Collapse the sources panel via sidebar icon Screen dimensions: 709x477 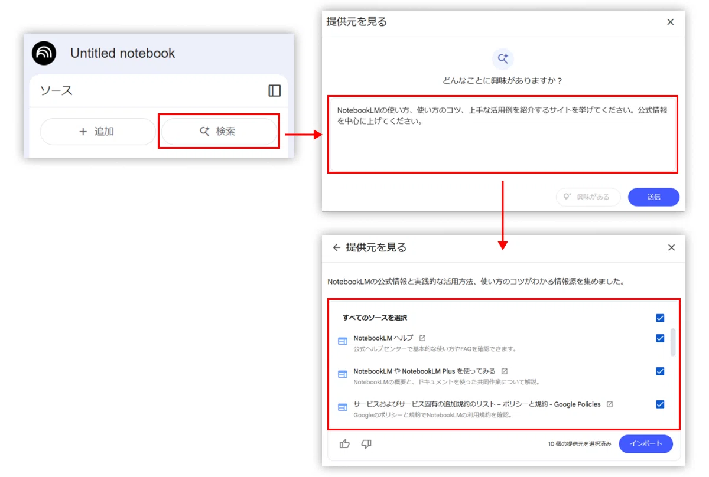[x=275, y=90]
